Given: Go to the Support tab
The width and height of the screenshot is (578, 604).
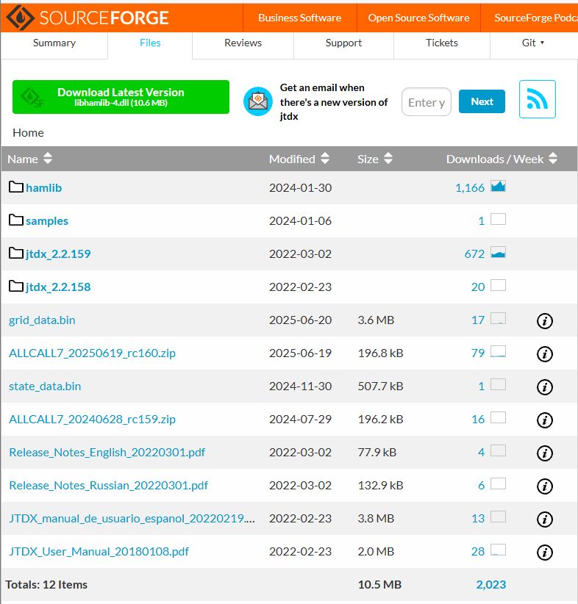Looking at the screenshot, I should pyautogui.click(x=343, y=43).
